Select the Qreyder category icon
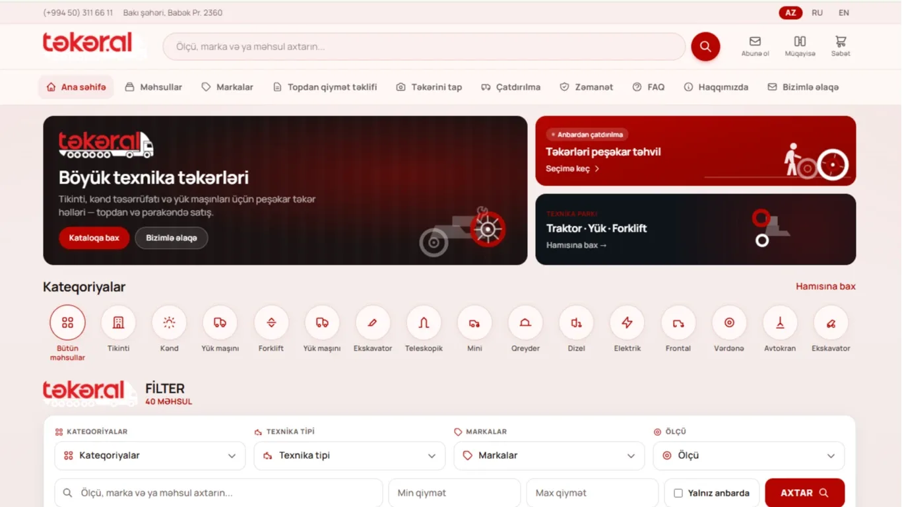Viewport: 902px width, 507px height. (x=525, y=322)
